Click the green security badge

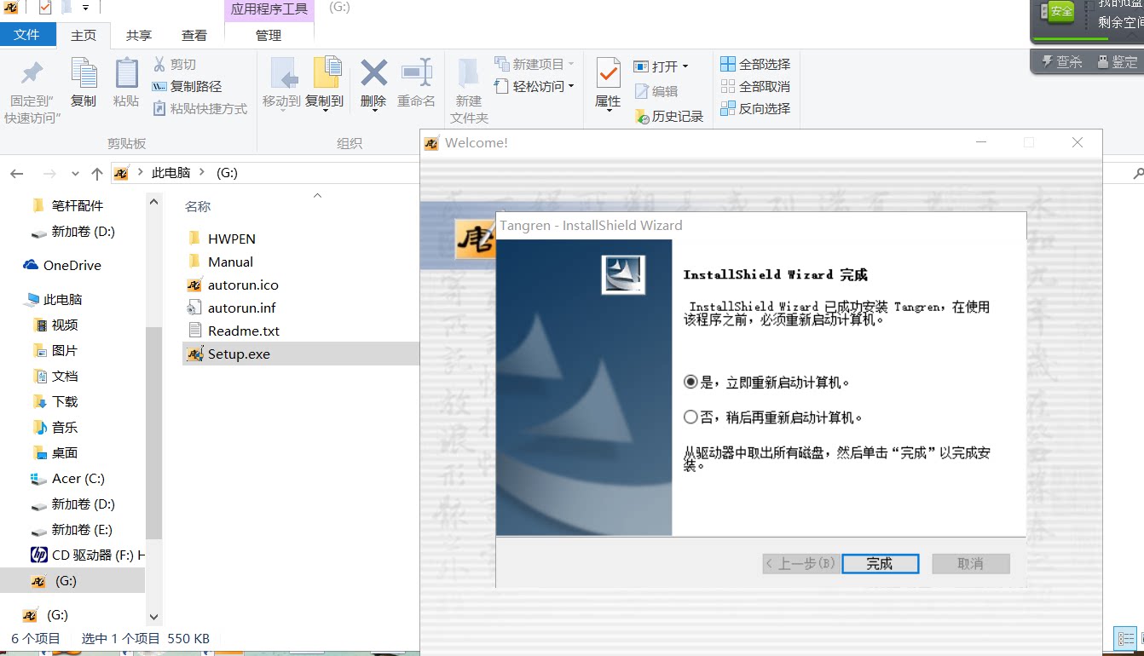(1060, 12)
